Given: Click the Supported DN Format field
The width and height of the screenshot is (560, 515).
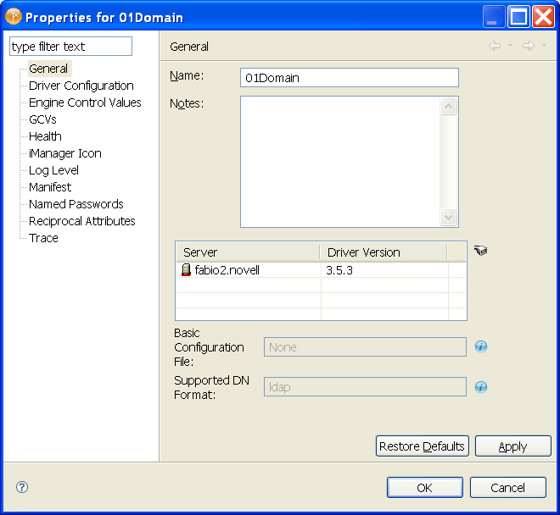Looking at the screenshot, I should [365, 386].
